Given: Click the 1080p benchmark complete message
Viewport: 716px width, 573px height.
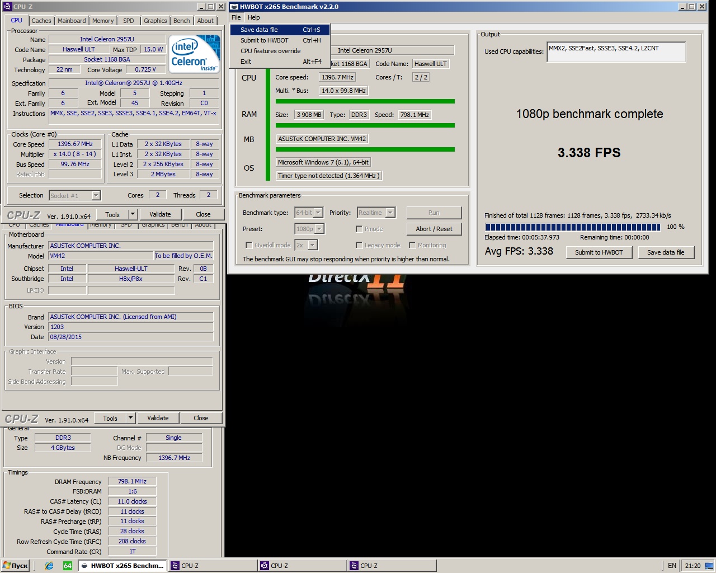Looking at the screenshot, I should [x=589, y=114].
